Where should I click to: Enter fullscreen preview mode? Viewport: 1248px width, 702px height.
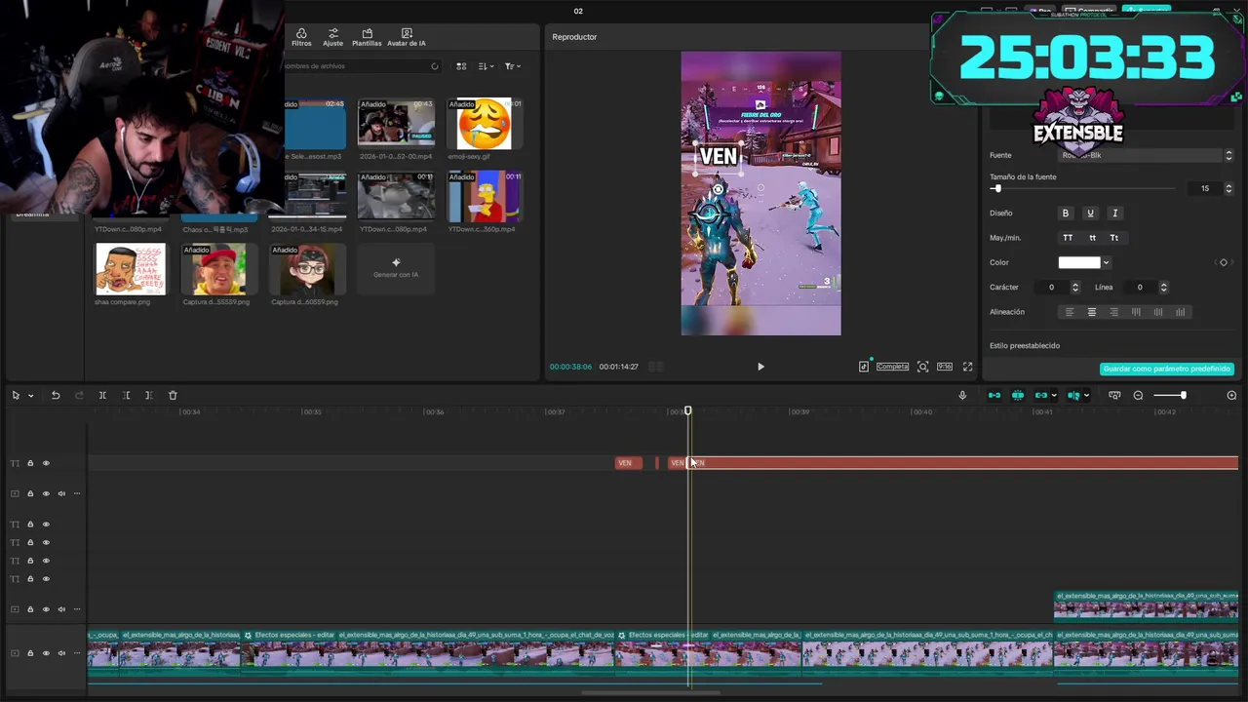tap(968, 367)
